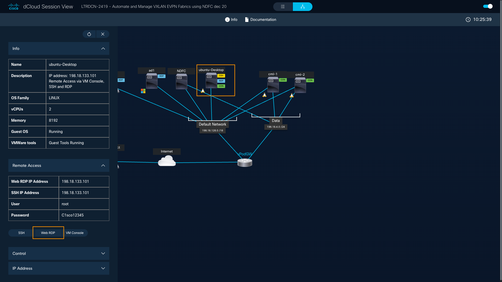The width and height of the screenshot is (502, 282).
Task: Expand the Control section
Action: coord(59,254)
